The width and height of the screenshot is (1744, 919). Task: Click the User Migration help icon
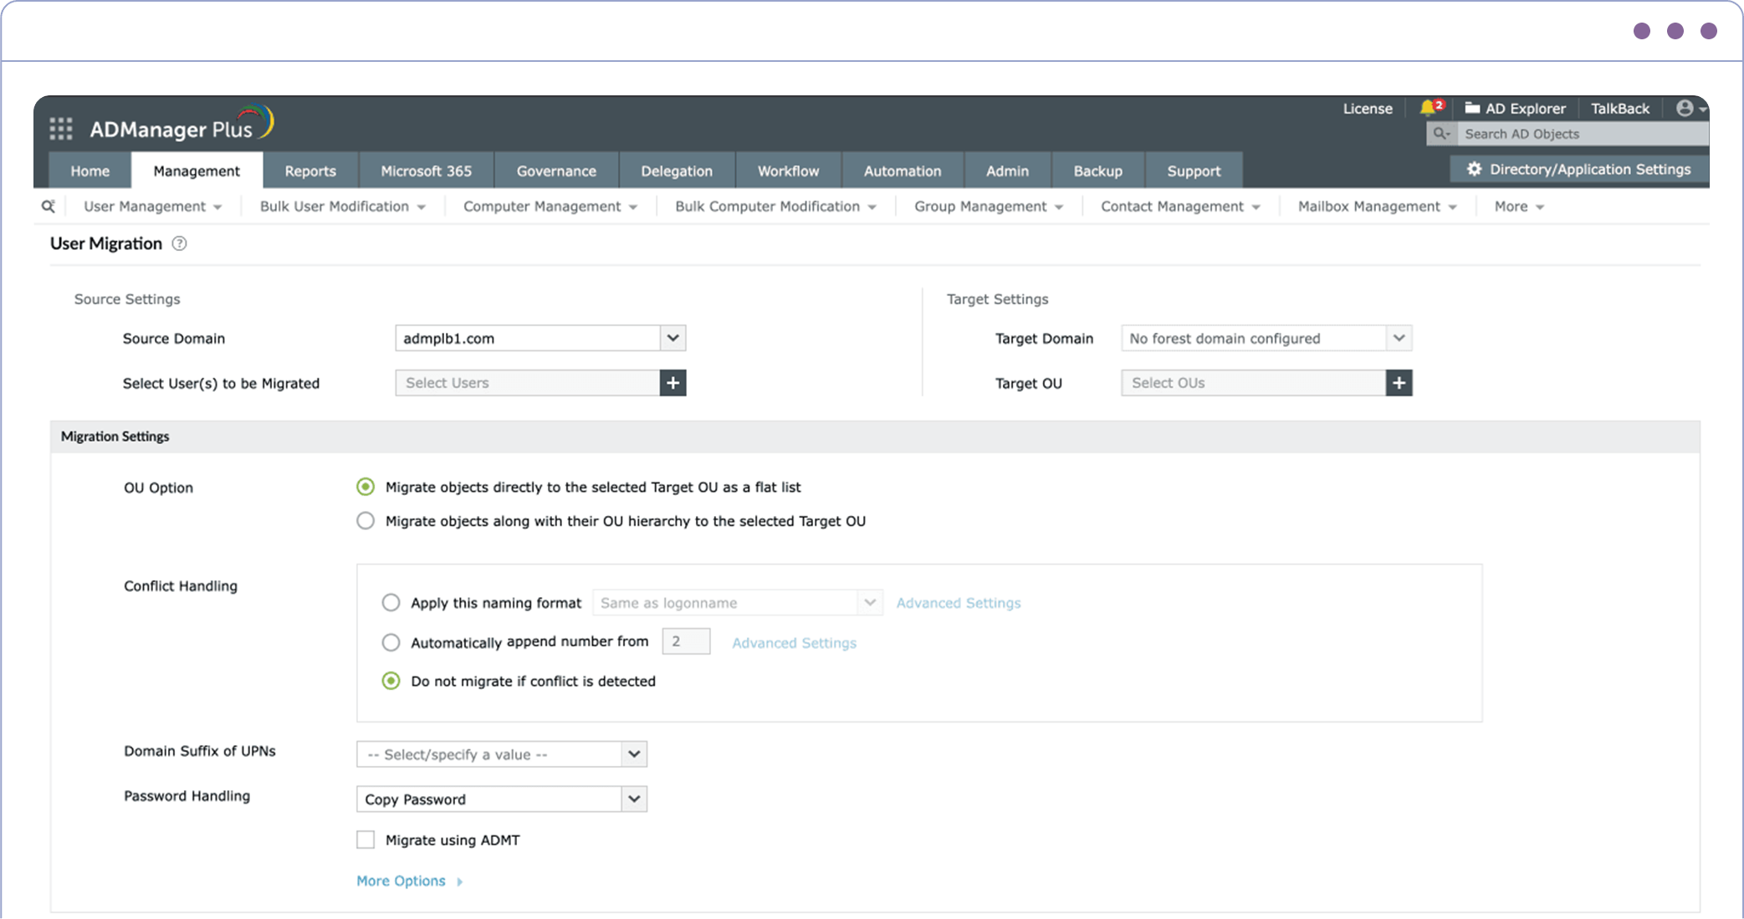pos(179,243)
